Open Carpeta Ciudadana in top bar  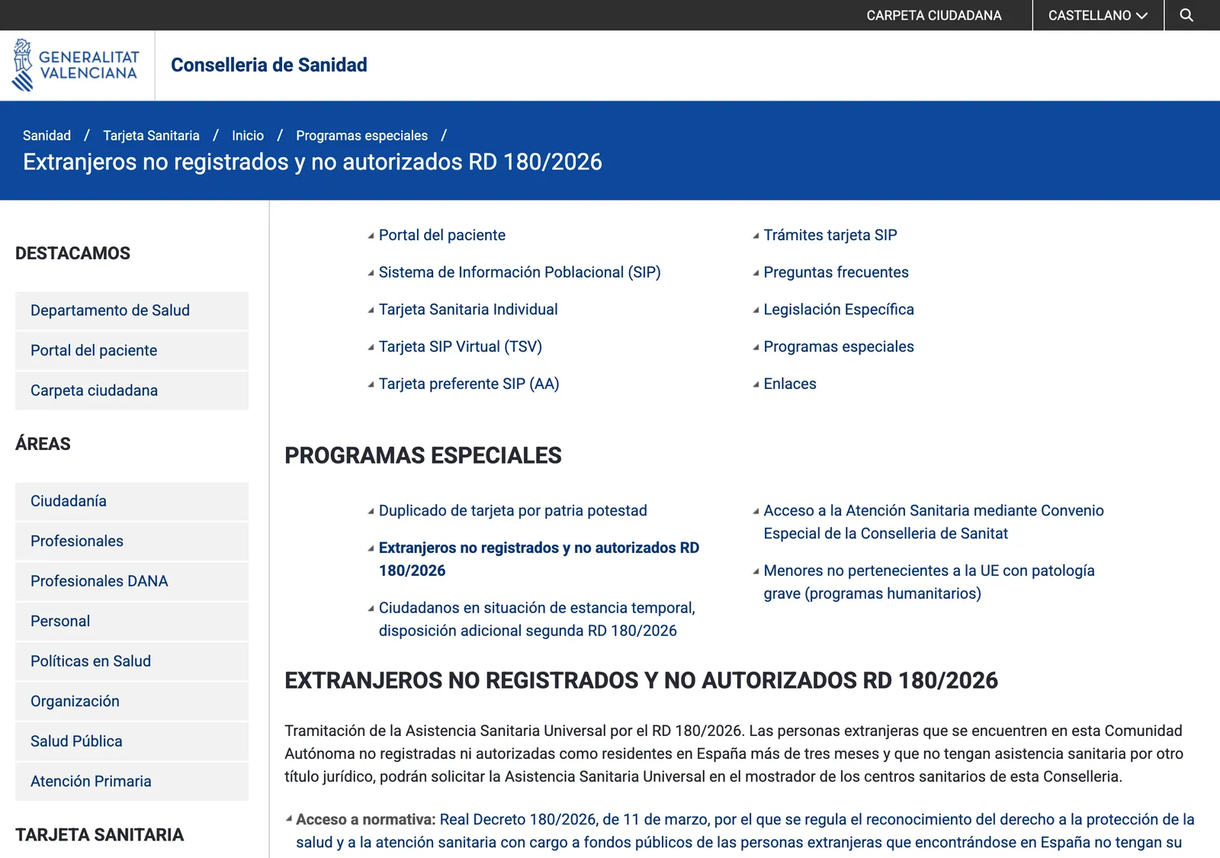[934, 15]
